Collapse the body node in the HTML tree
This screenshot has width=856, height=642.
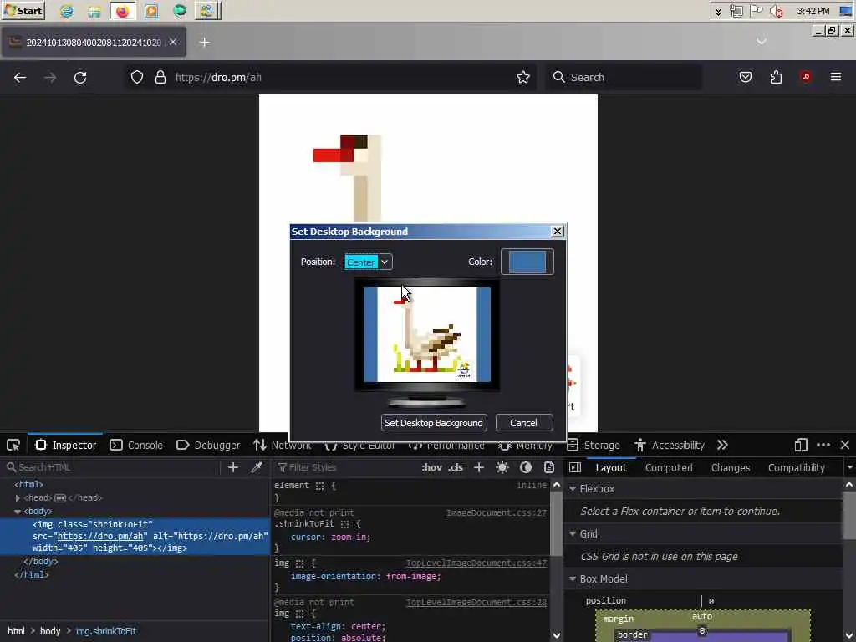(x=18, y=512)
